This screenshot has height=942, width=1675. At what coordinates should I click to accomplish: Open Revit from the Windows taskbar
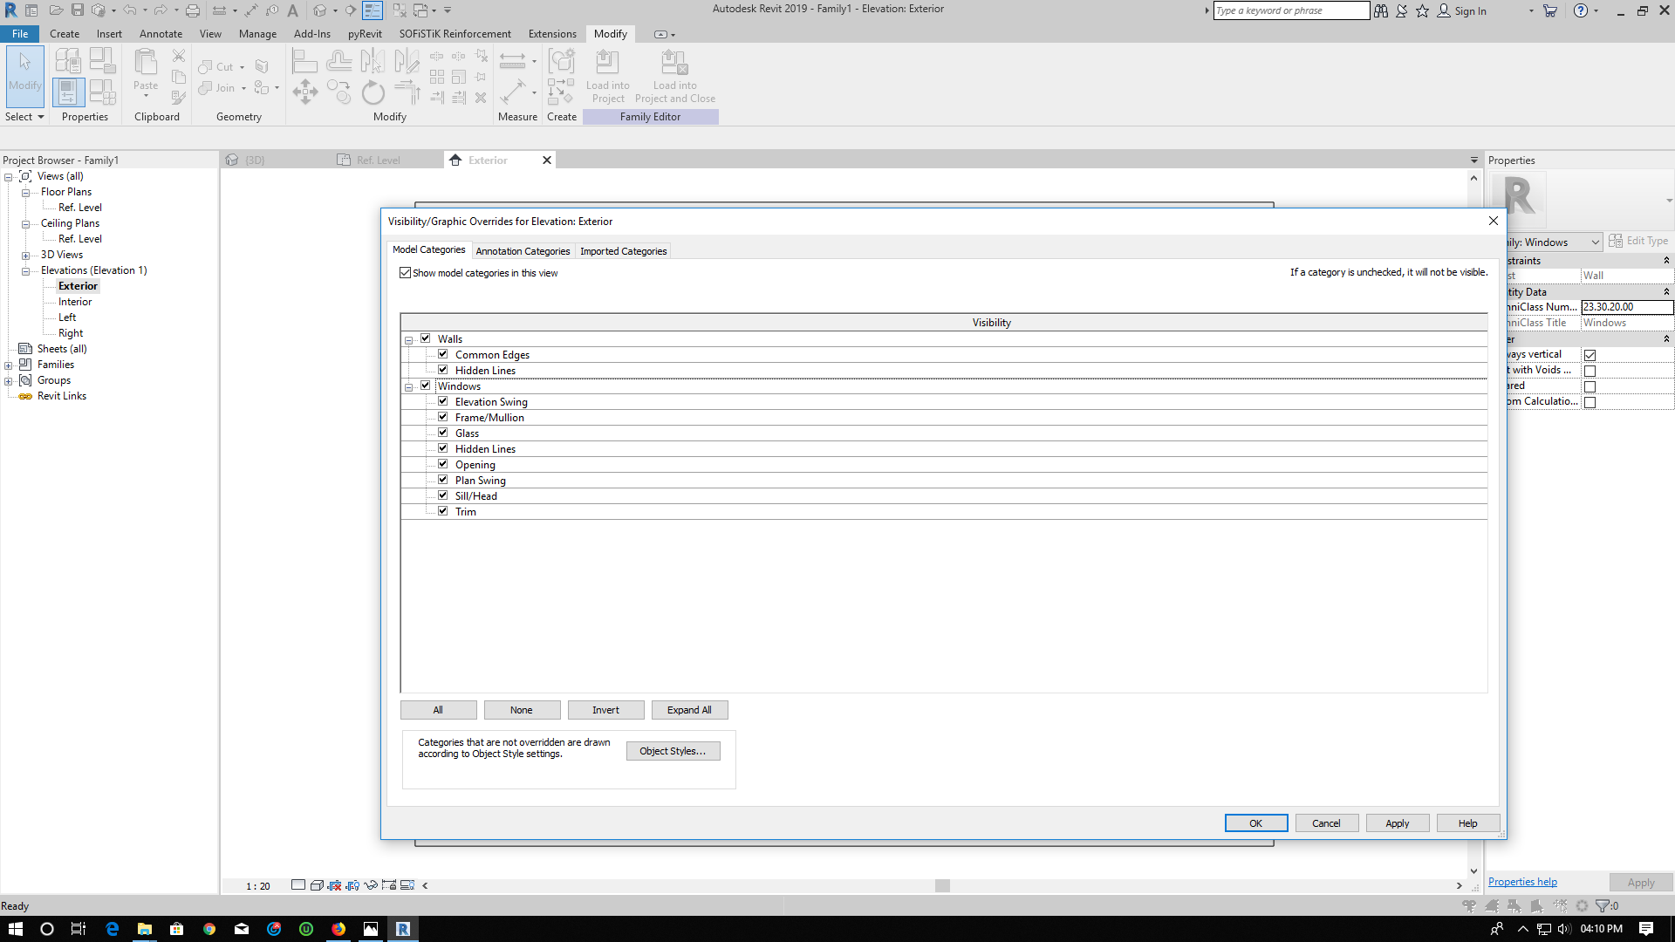[402, 928]
